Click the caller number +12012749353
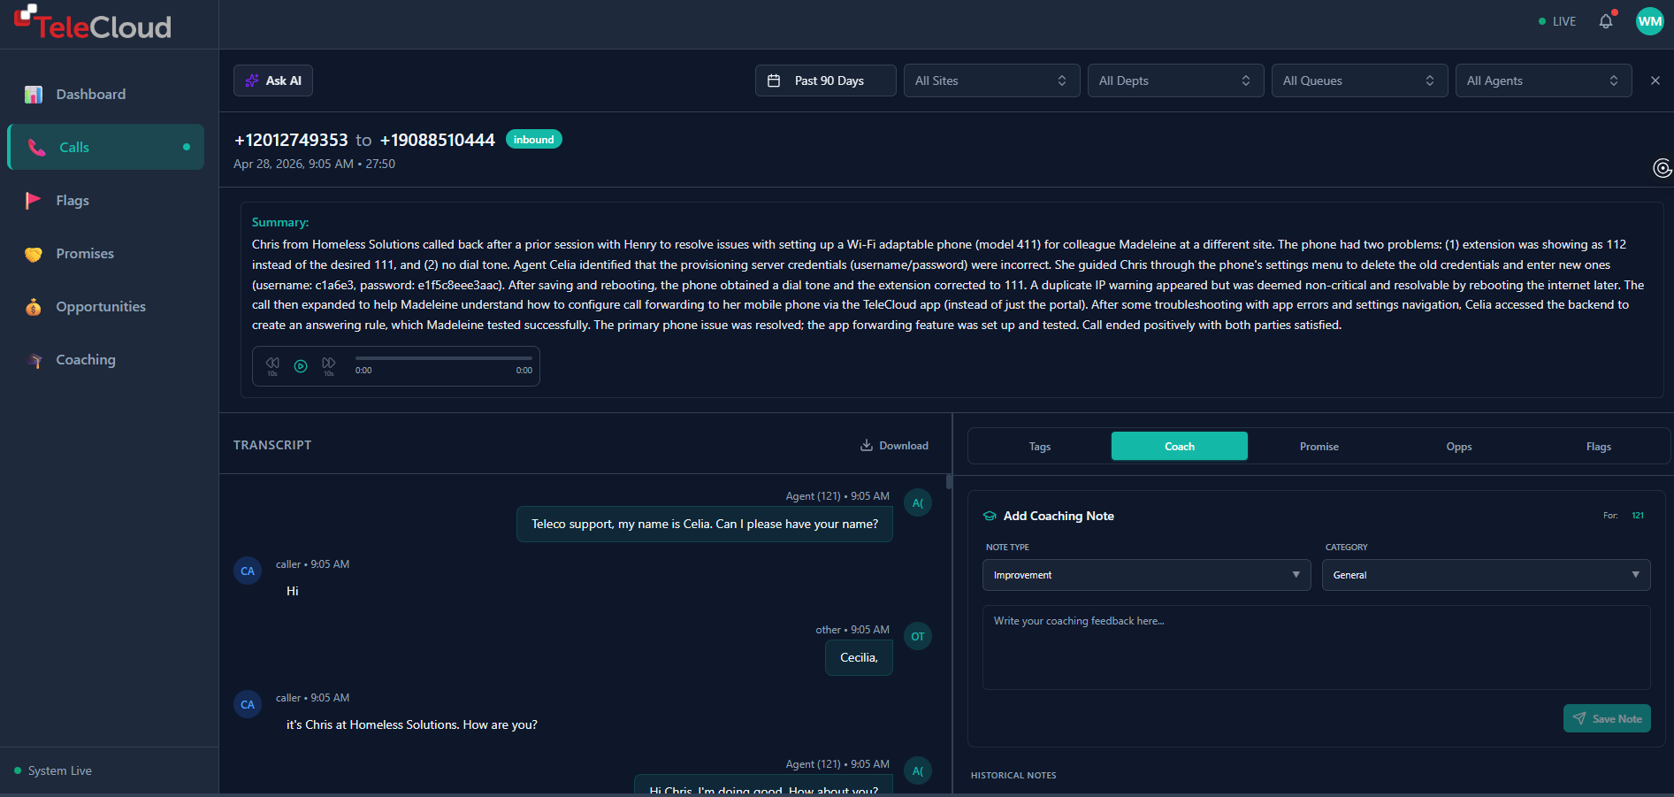 [x=291, y=140]
